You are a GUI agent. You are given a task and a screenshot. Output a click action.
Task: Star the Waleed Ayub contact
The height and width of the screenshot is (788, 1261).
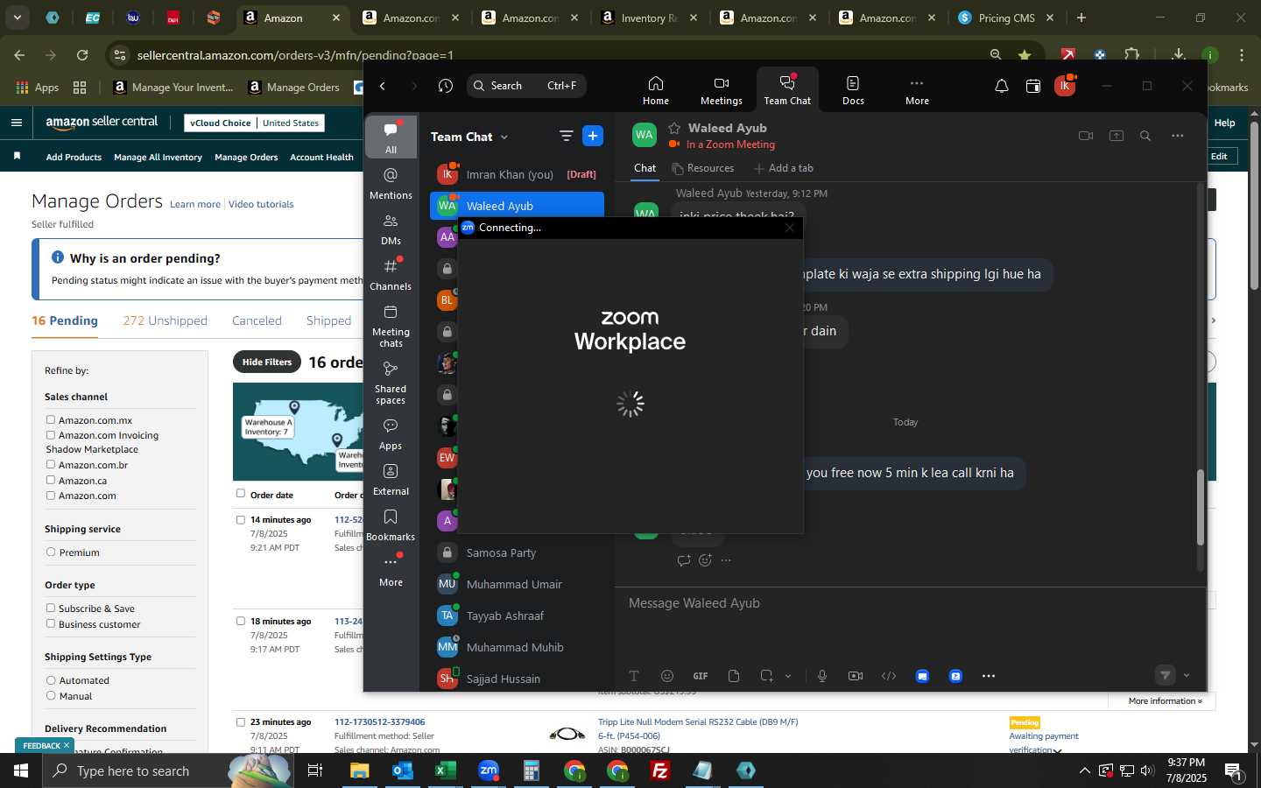point(674,128)
